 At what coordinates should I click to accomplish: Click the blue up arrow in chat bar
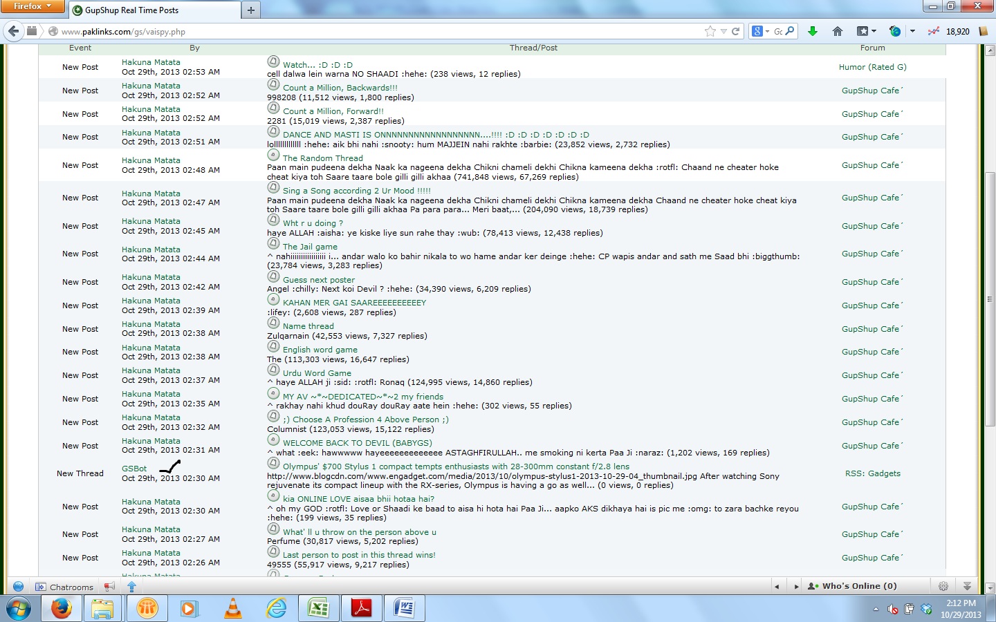point(131,587)
